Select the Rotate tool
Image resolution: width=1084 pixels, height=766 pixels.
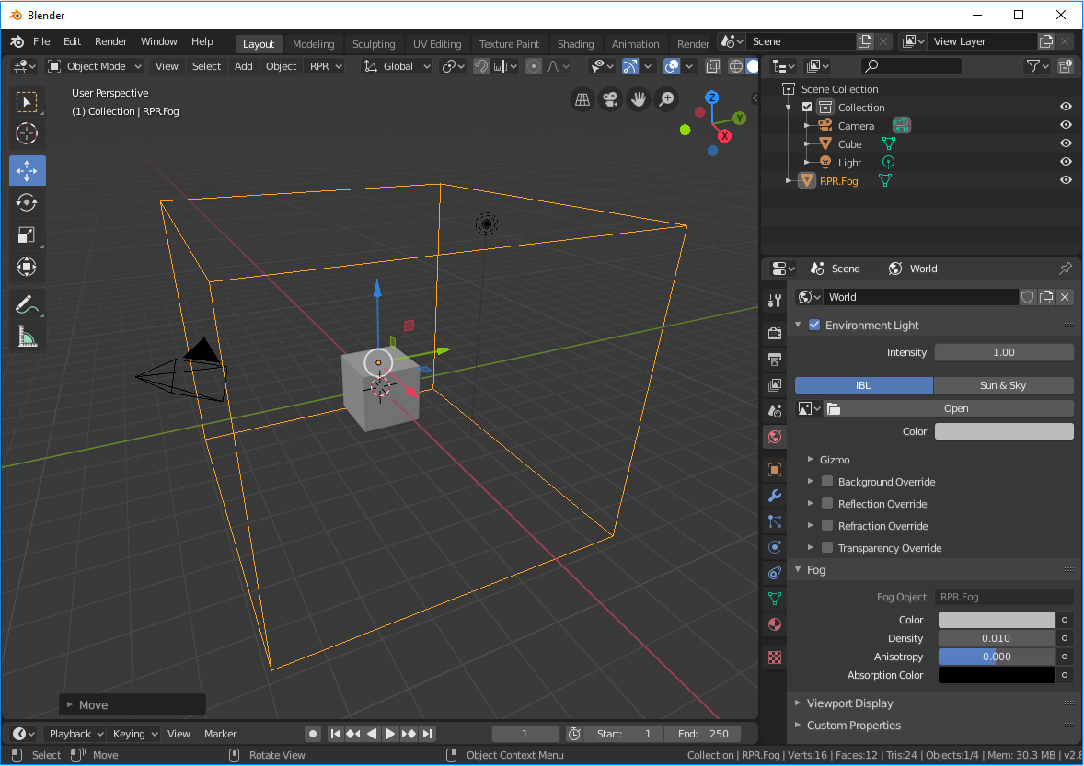[x=27, y=202]
